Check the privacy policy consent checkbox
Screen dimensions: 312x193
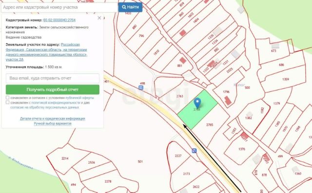point(8,103)
